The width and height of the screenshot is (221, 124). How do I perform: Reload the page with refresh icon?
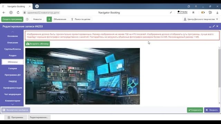pos(18,12)
